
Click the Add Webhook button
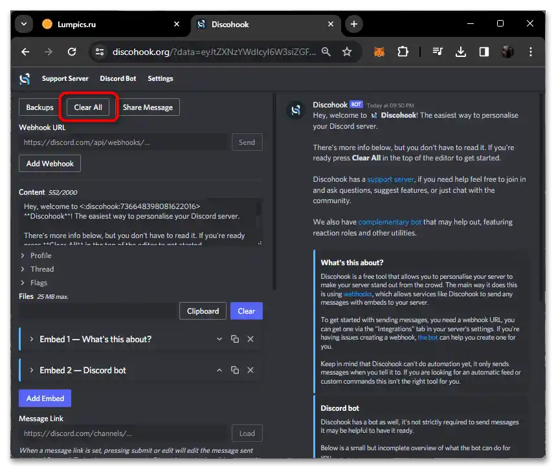(50, 164)
